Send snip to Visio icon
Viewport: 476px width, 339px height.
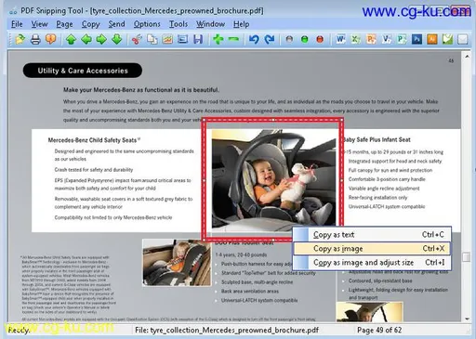pos(387,39)
